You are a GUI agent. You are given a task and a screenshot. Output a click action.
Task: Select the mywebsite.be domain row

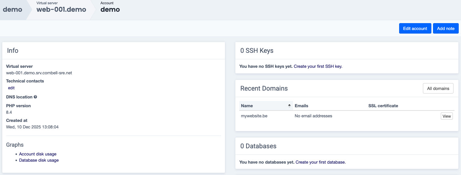[x=254, y=116]
